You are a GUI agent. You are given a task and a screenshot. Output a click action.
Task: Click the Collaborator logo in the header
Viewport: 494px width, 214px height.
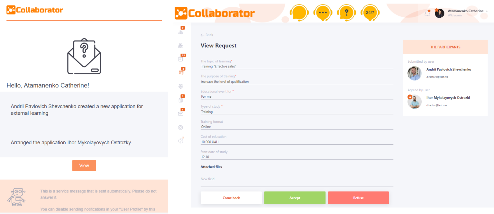(x=215, y=13)
